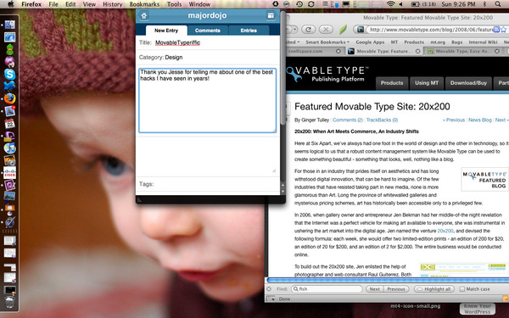Bookmark page with the star icon
This screenshot has height=318, width=509.
pyautogui.click(x=503, y=30)
